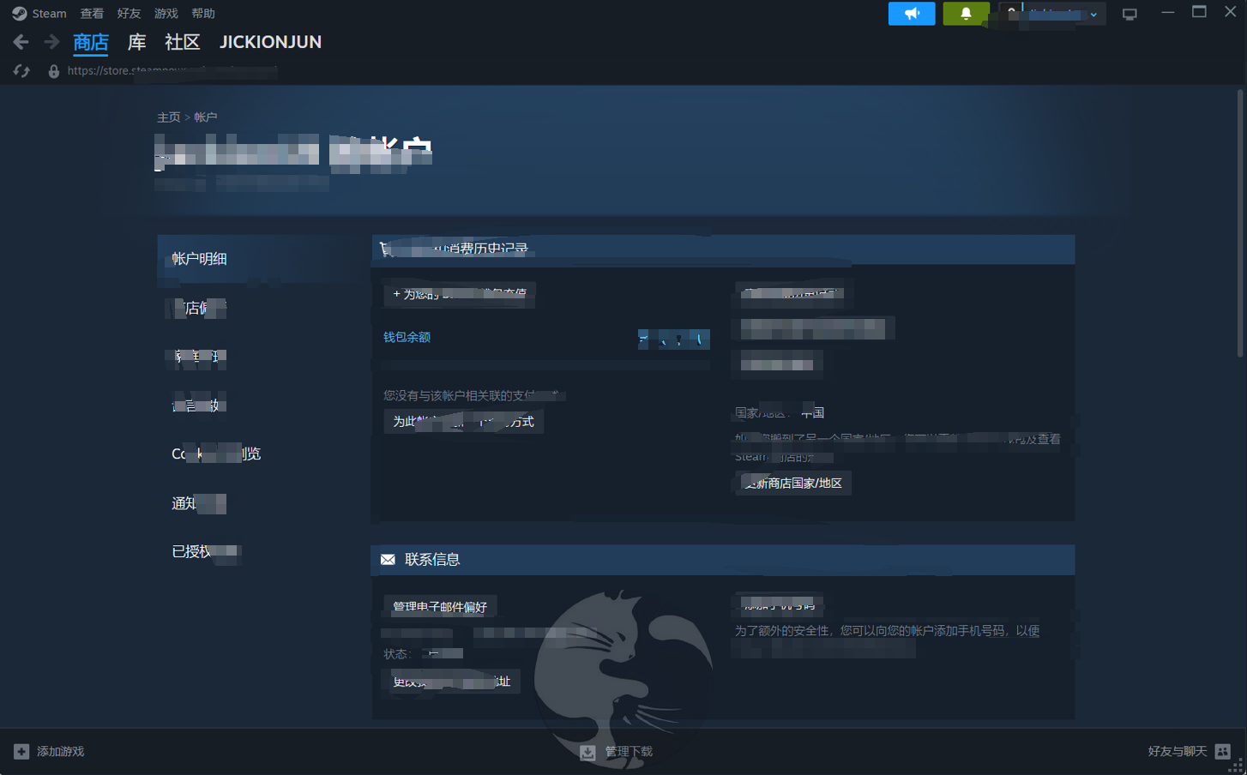Open the 帮助 menu
The image size is (1247, 775).
point(203,14)
